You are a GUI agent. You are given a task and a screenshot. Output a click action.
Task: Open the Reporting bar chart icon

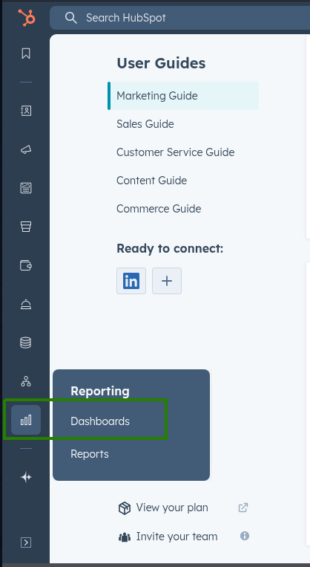(26, 420)
